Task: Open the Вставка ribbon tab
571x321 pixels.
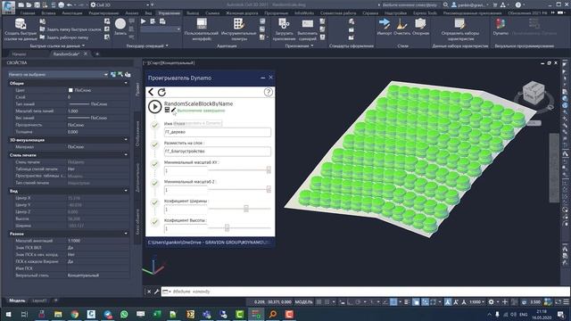Action: pos(48,12)
